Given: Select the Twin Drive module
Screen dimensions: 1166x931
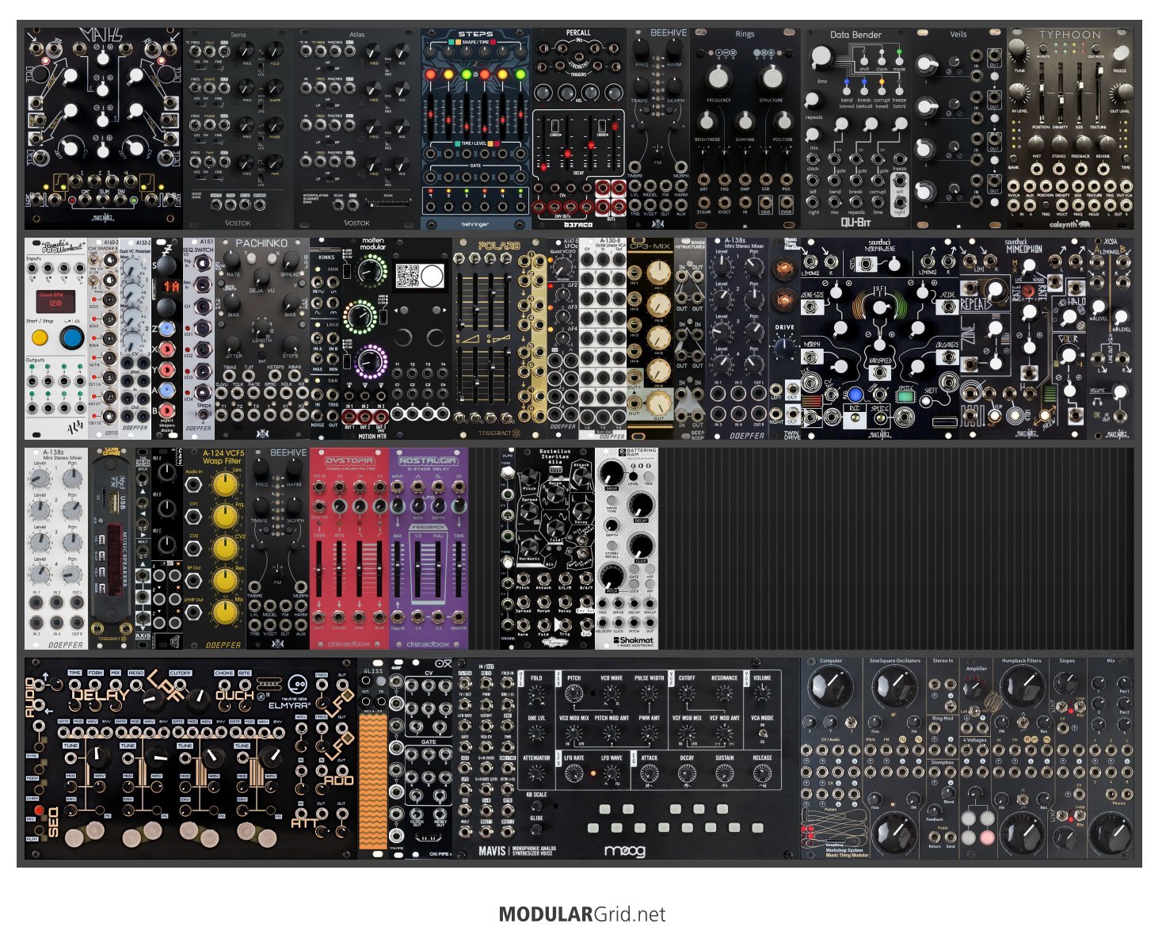Looking at the screenshot, I should tap(785, 338).
